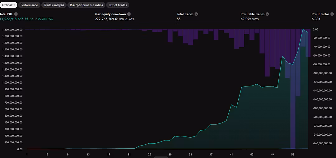The width and height of the screenshot is (336, 158).
Task: Click the tall highlighted drawdown bar at trade 53
Action: pyautogui.click(x=293, y=93)
